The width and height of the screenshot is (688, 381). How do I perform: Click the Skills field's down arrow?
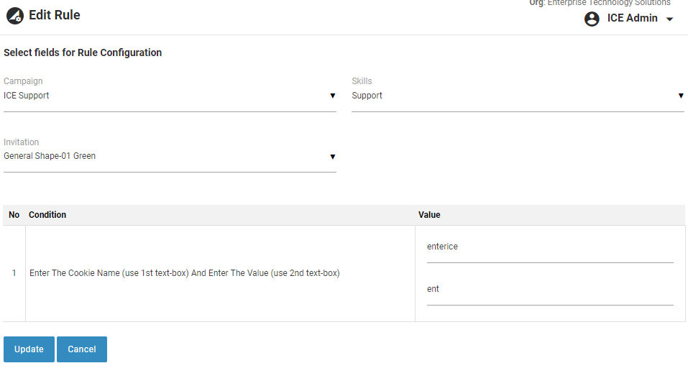tap(680, 96)
